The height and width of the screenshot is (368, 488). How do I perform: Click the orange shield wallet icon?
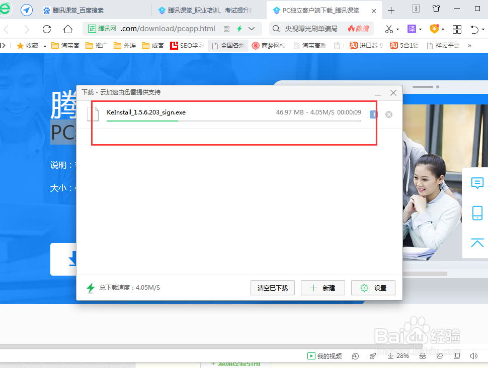pyautogui.click(x=434, y=29)
